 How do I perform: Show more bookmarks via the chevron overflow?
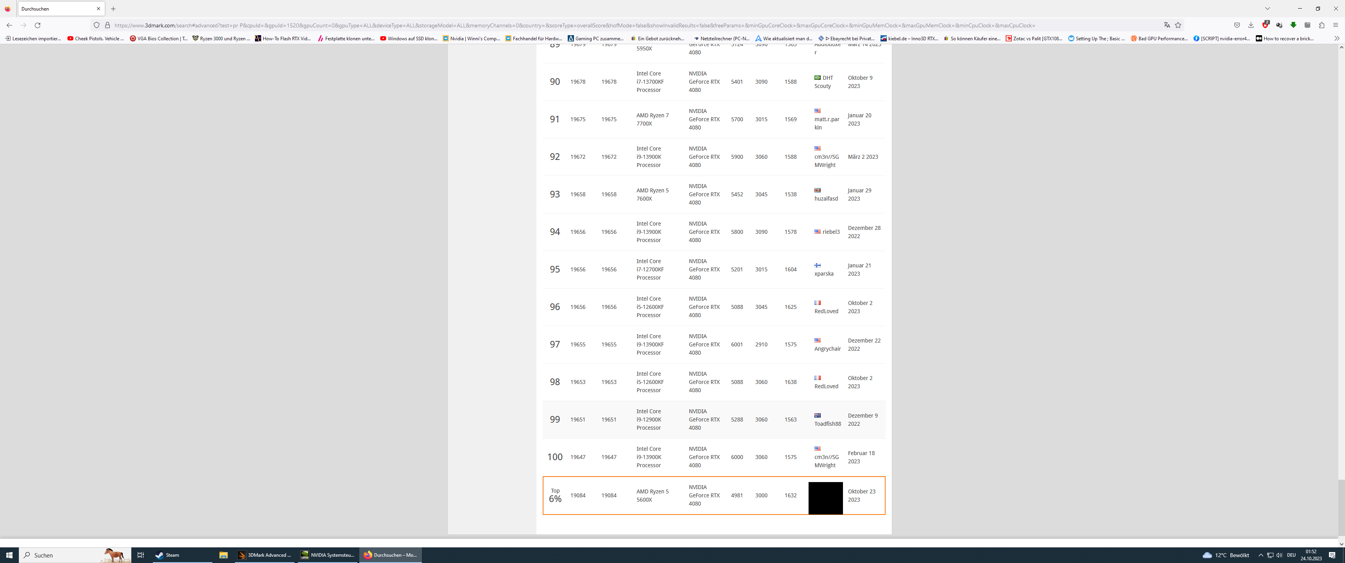tap(1337, 38)
